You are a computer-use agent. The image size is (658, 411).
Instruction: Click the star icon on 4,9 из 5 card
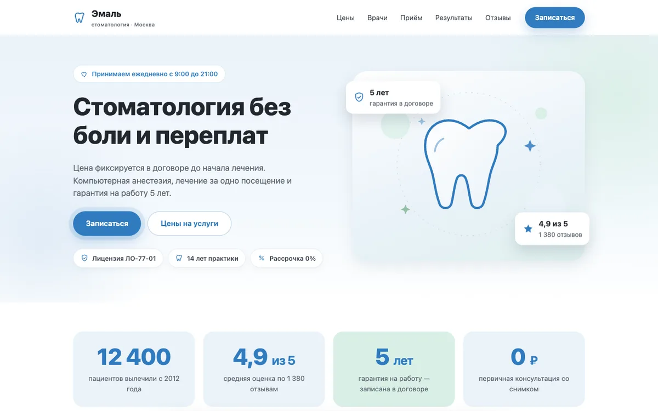point(528,229)
